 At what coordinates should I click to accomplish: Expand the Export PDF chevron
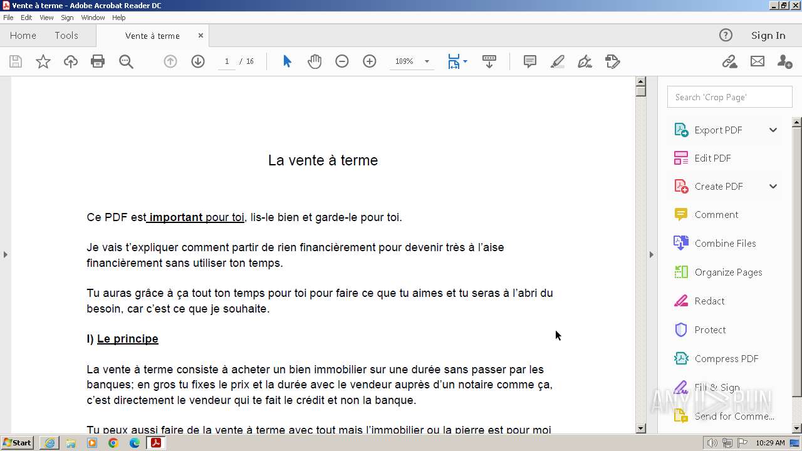[773, 130]
